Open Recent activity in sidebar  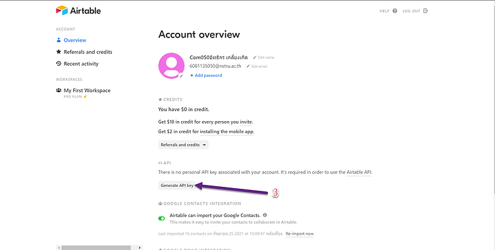(81, 64)
